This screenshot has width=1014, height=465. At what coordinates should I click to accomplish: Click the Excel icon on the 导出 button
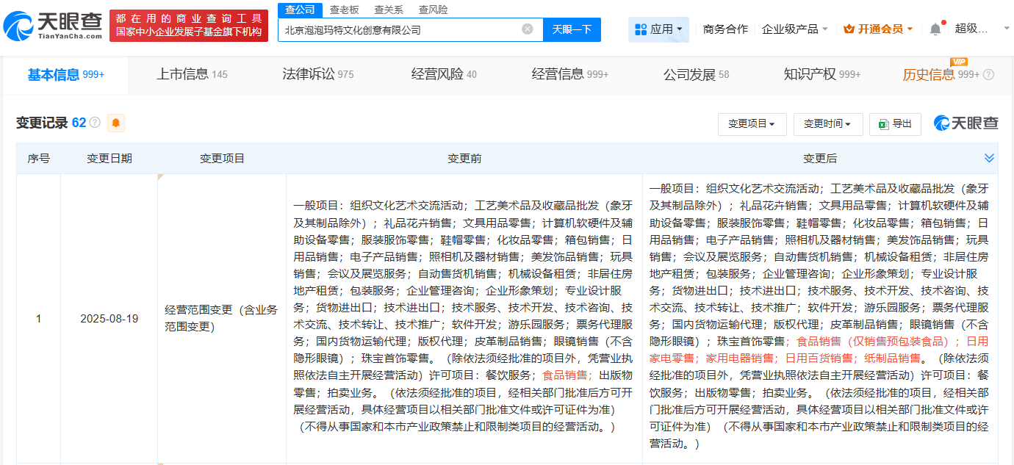(882, 123)
